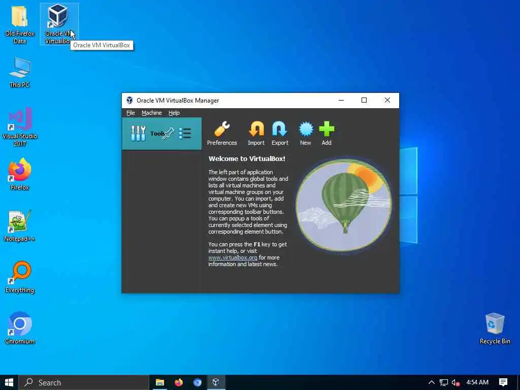Image resolution: width=520 pixels, height=390 pixels.
Task: Open the Windows Start menu
Action: coord(9,382)
